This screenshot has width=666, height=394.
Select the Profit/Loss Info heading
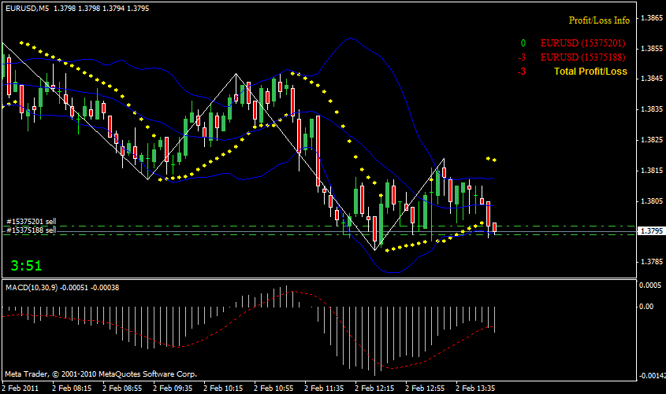pyautogui.click(x=599, y=20)
